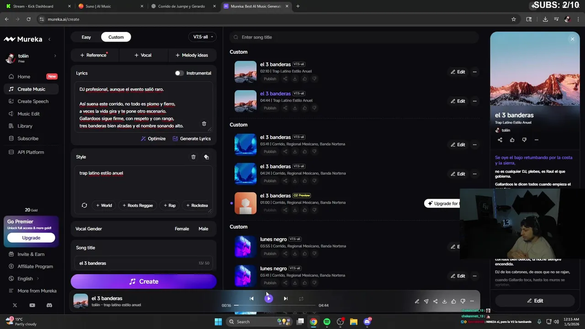Refresh style tag suggestions
585x329 pixels.
coord(84,205)
